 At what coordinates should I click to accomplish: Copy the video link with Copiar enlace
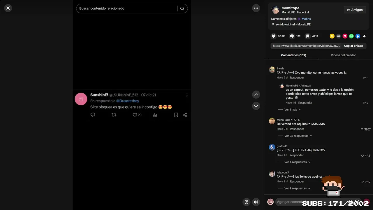(x=353, y=46)
